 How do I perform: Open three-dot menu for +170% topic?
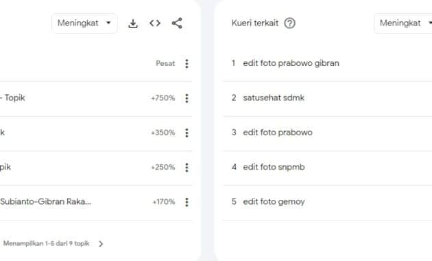(187, 202)
